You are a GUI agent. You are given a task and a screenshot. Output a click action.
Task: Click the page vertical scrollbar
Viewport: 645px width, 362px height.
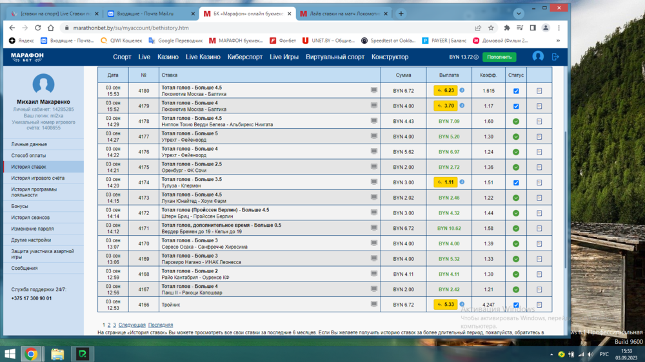(x=565, y=193)
